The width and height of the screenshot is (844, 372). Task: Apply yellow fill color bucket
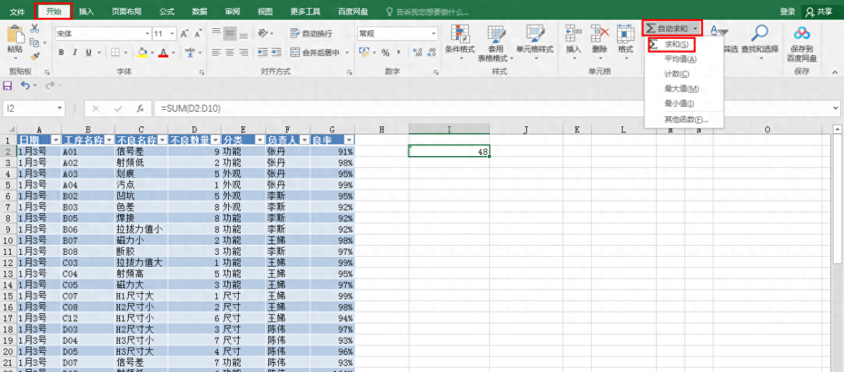pyautogui.click(x=142, y=53)
